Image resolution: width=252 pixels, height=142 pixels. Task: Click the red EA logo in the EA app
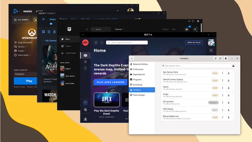(x=86, y=43)
